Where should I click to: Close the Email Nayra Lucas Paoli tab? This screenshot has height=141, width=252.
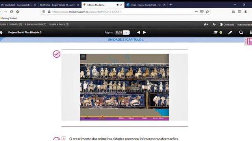click(x=164, y=5)
